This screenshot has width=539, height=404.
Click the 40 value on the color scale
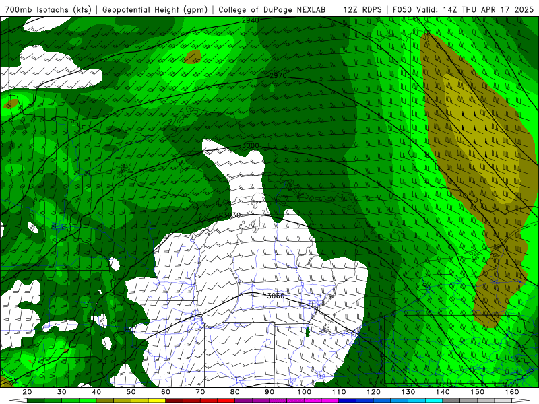(x=96, y=392)
